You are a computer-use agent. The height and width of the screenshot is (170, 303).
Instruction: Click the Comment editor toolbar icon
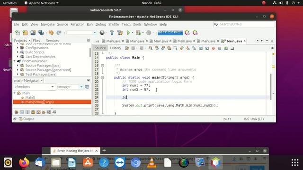(x=226, y=48)
